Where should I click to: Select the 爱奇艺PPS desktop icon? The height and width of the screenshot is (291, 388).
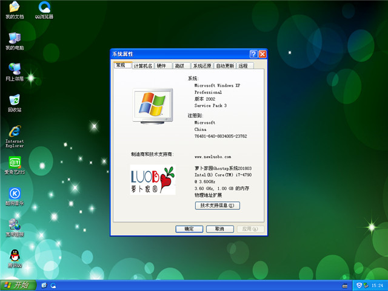tap(15, 166)
